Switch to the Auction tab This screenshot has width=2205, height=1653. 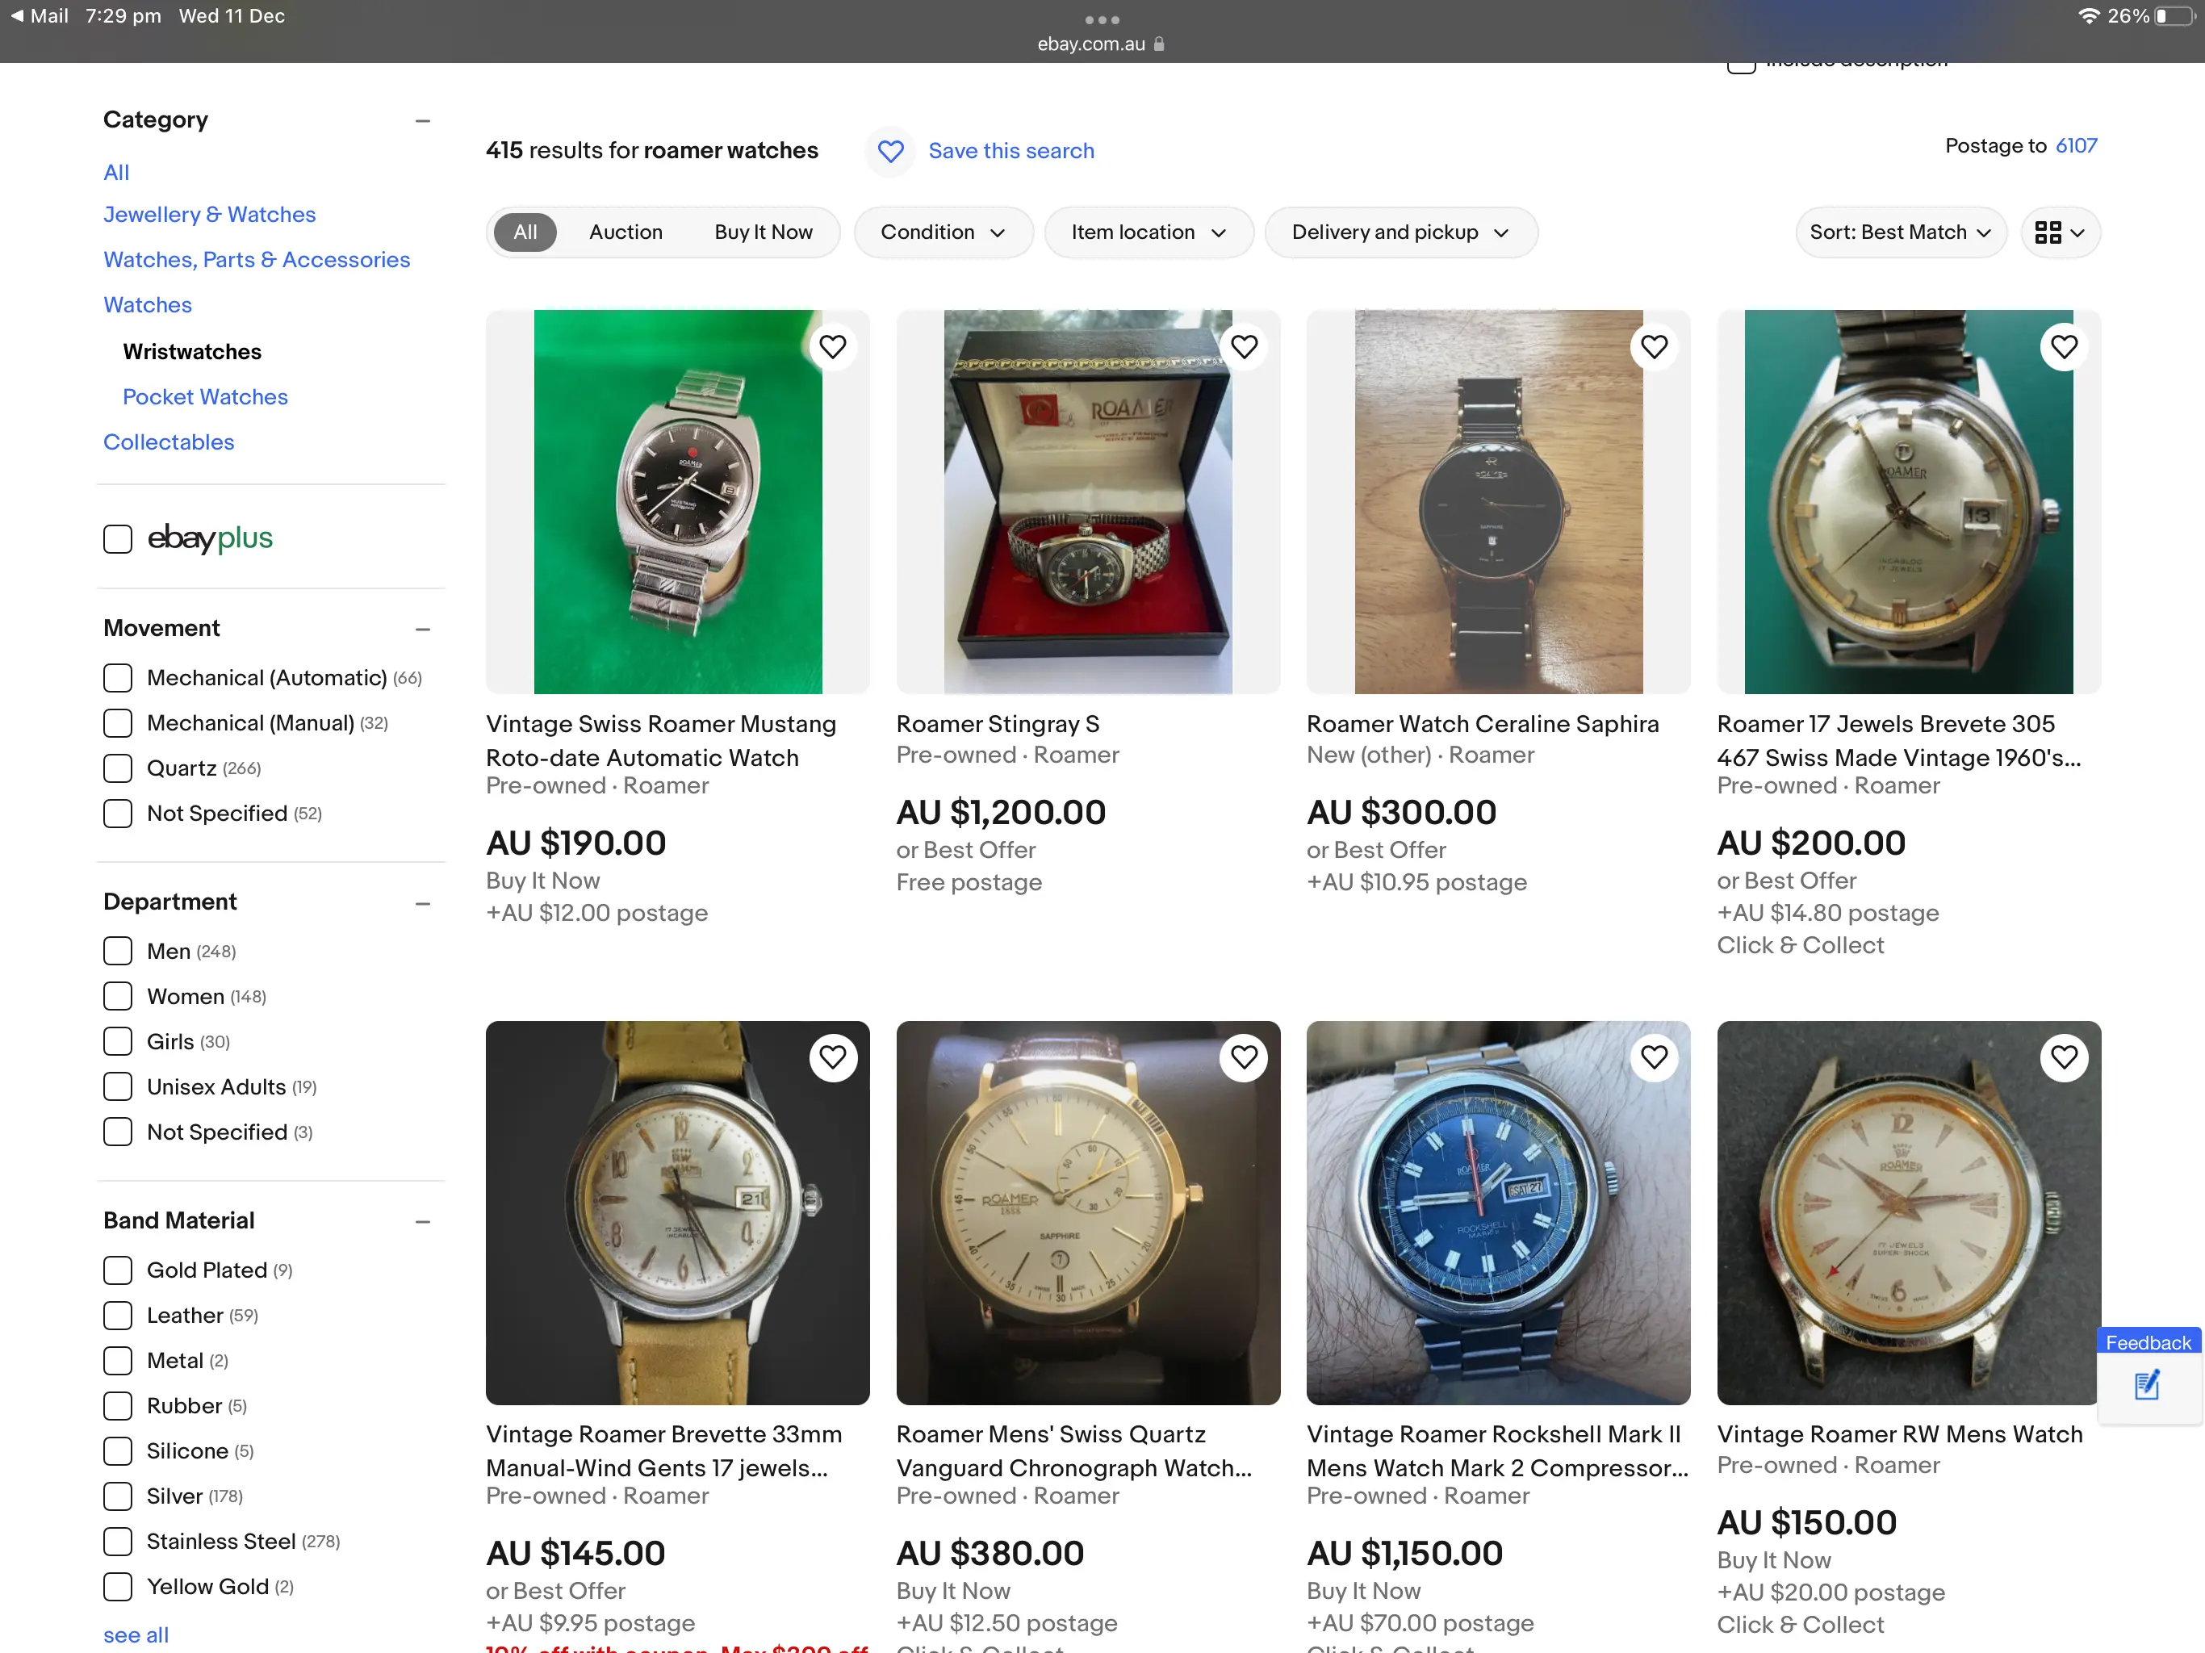pos(625,232)
